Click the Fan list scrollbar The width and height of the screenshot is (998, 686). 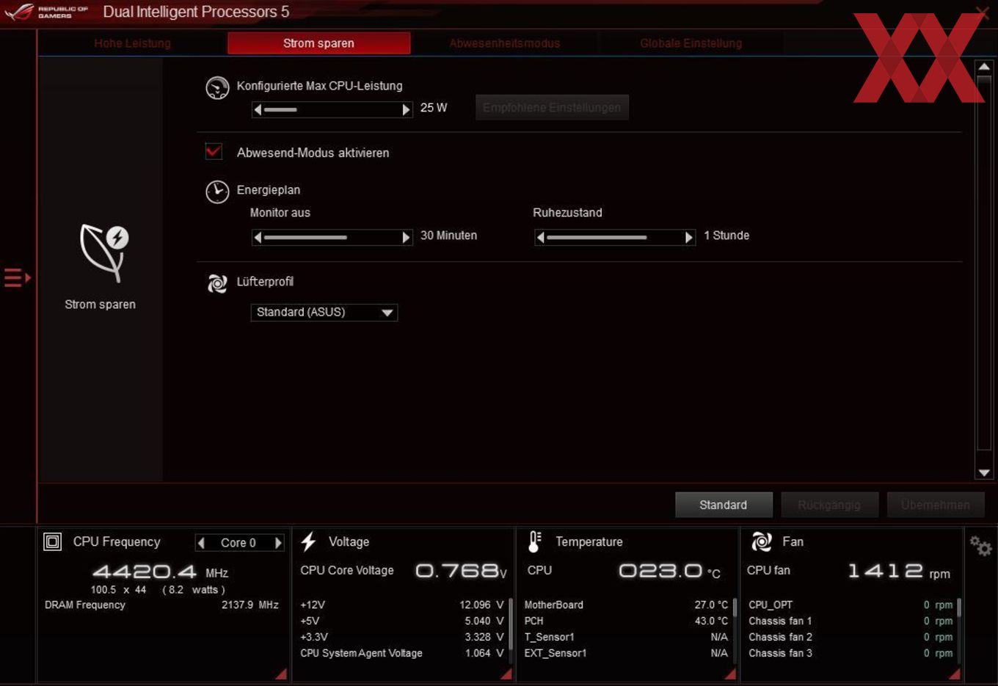point(959,630)
